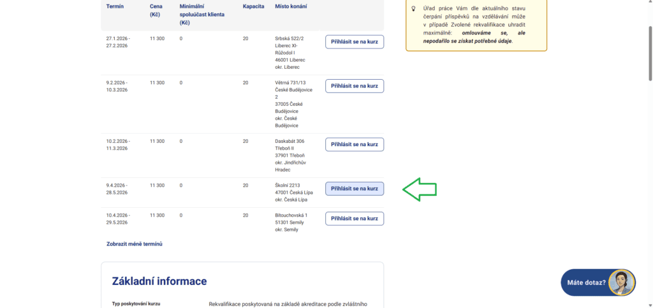Click Přihlásit se na kurz for Česká Lípa
Image resolution: width=653 pixels, height=308 pixels.
[x=355, y=189]
